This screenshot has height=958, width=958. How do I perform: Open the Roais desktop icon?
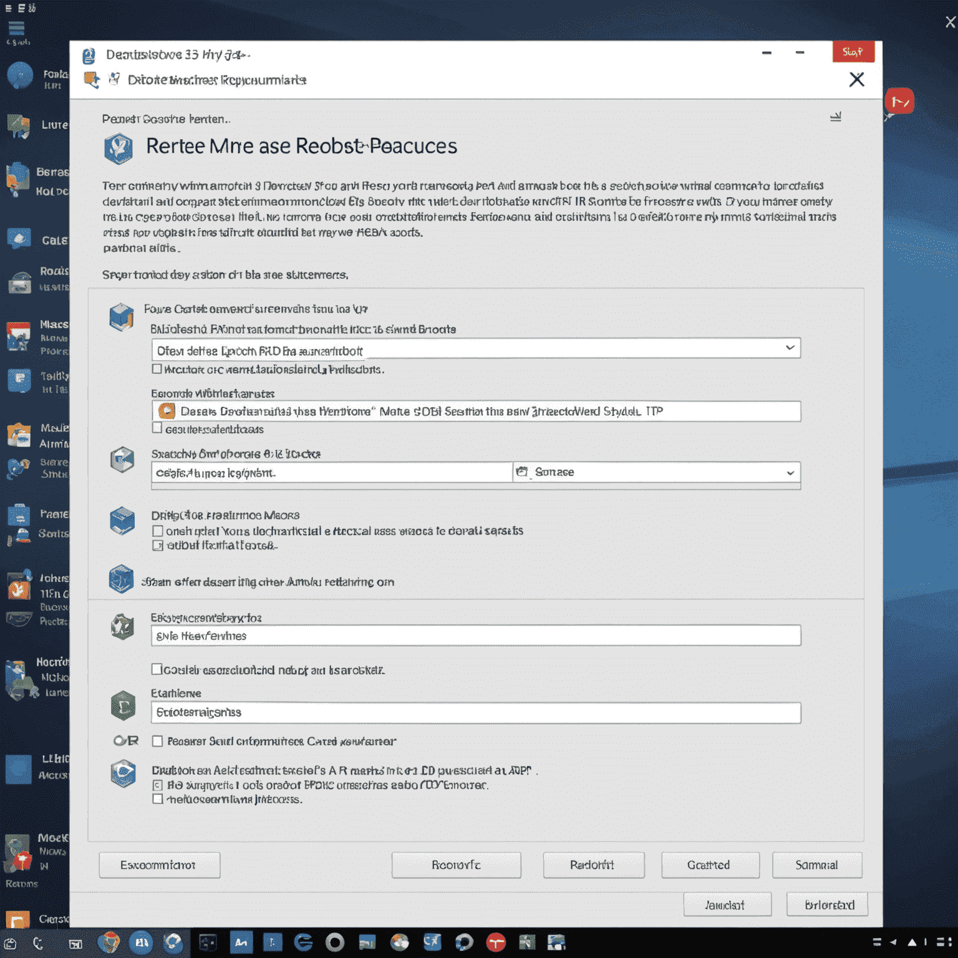coord(20,282)
